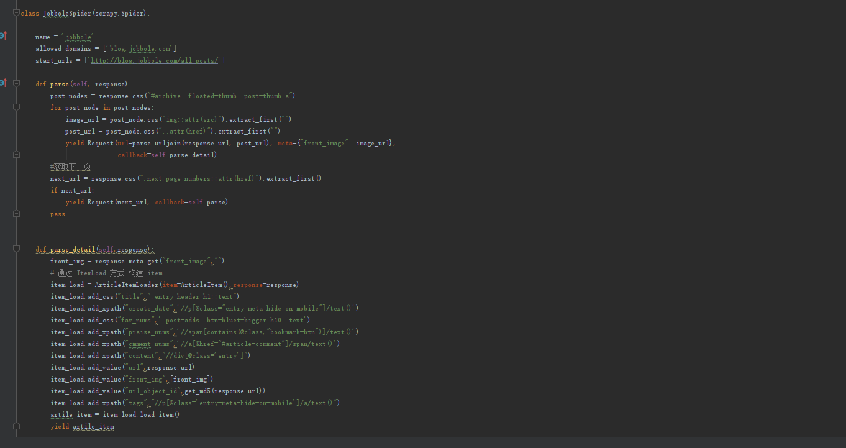Image resolution: width=846 pixels, height=448 pixels.
Task: Click 'url_object_id' string in add_value line
Action: (x=153, y=391)
